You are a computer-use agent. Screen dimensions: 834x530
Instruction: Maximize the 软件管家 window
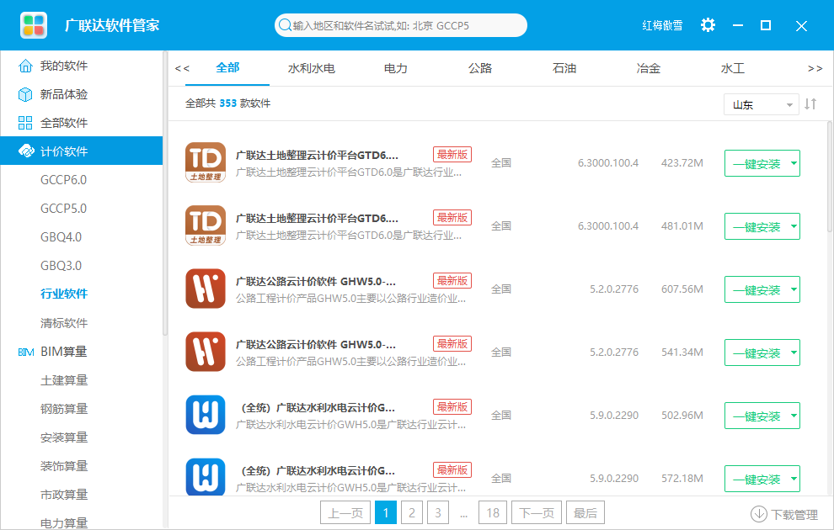pos(766,25)
